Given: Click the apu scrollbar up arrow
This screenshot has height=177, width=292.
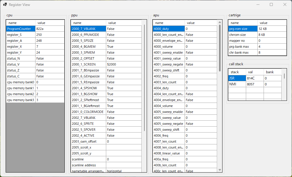Looking at the screenshot, I should 220,22.
